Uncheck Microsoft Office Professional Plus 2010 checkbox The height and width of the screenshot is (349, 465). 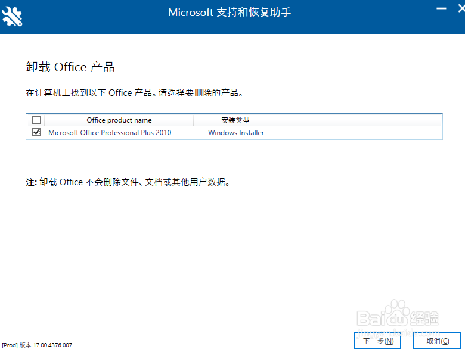pos(36,132)
